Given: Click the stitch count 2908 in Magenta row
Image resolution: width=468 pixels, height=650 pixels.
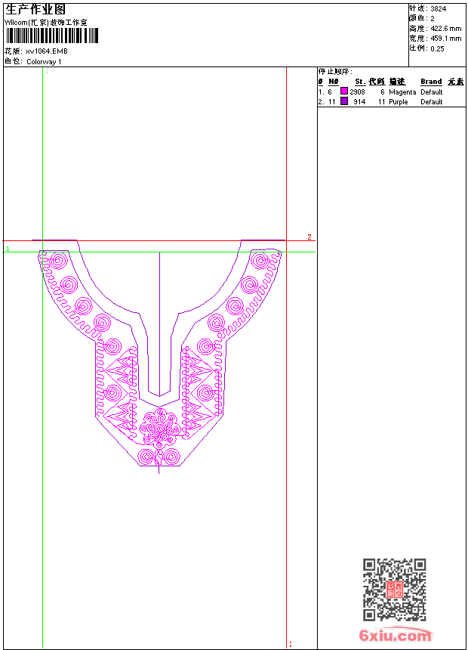Looking at the screenshot, I should [358, 91].
